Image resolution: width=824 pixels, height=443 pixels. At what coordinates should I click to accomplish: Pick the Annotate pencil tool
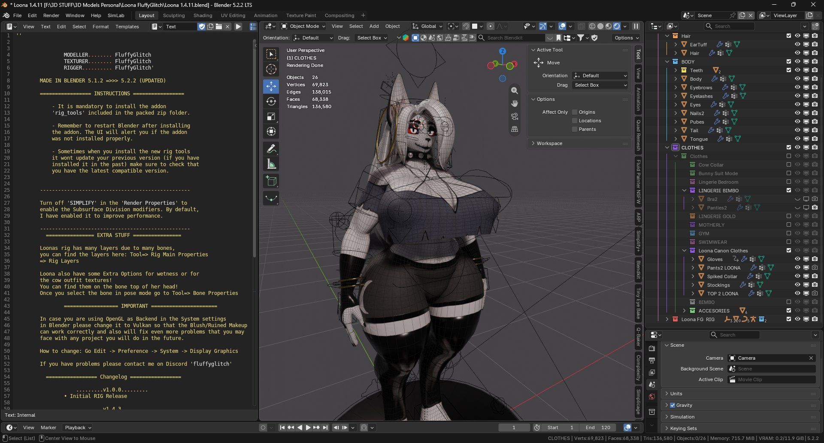click(x=271, y=149)
